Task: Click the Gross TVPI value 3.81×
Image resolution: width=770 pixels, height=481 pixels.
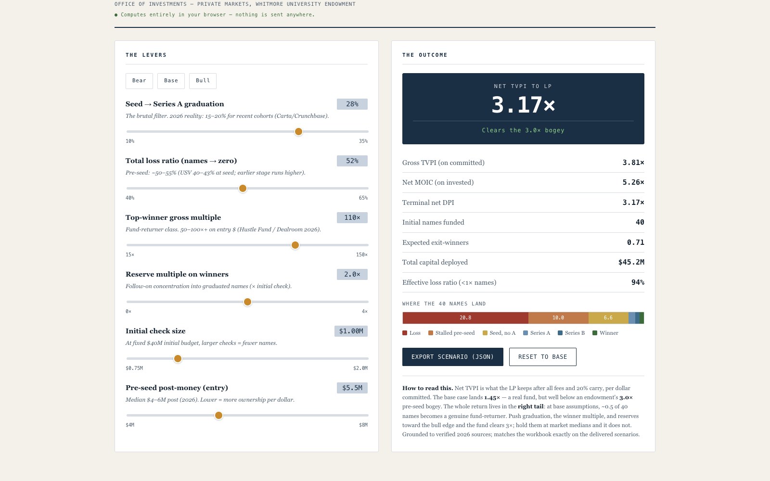Action: [x=633, y=163]
